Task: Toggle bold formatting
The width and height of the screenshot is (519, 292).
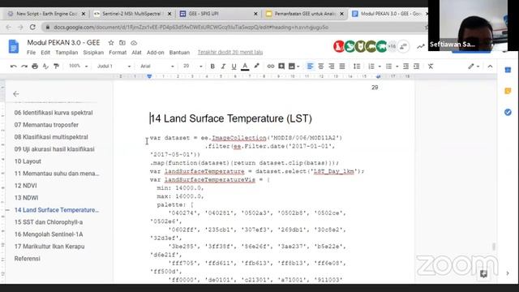Action: (212, 67)
